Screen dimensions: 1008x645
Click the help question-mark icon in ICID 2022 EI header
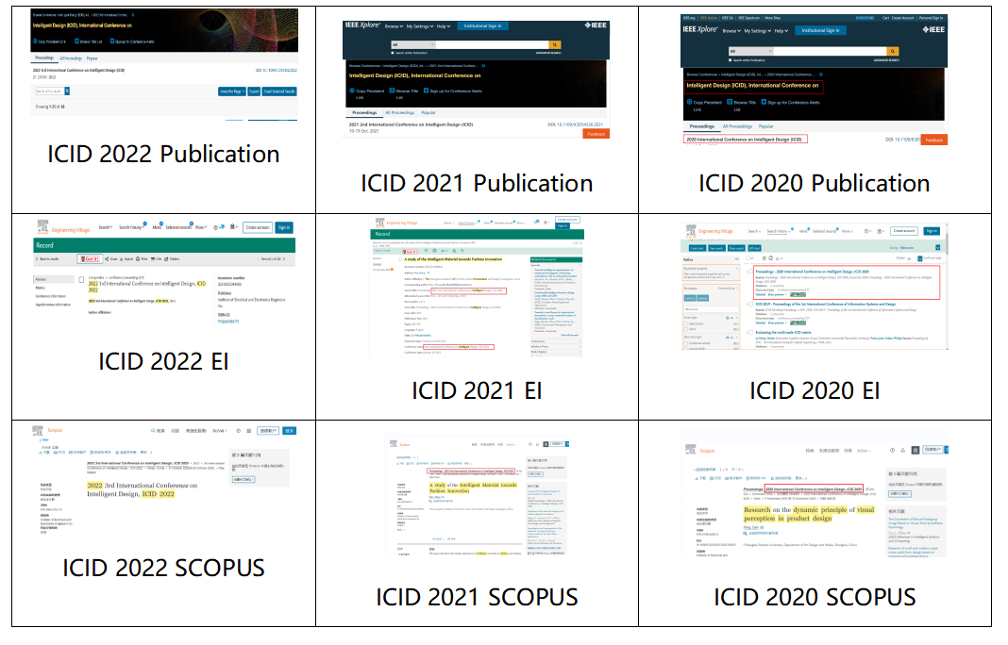point(215,227)
